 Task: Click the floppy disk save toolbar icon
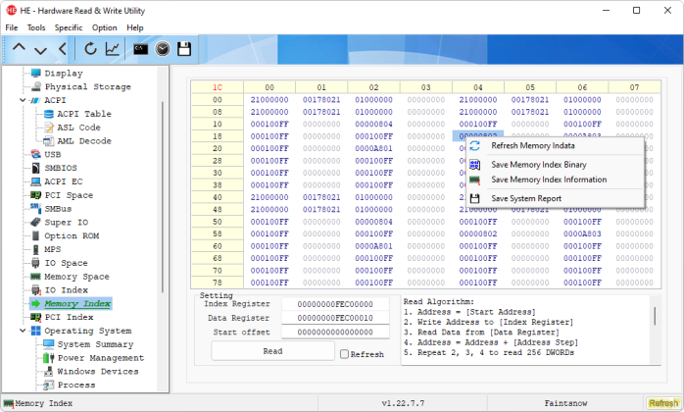(x=184, y=48)
